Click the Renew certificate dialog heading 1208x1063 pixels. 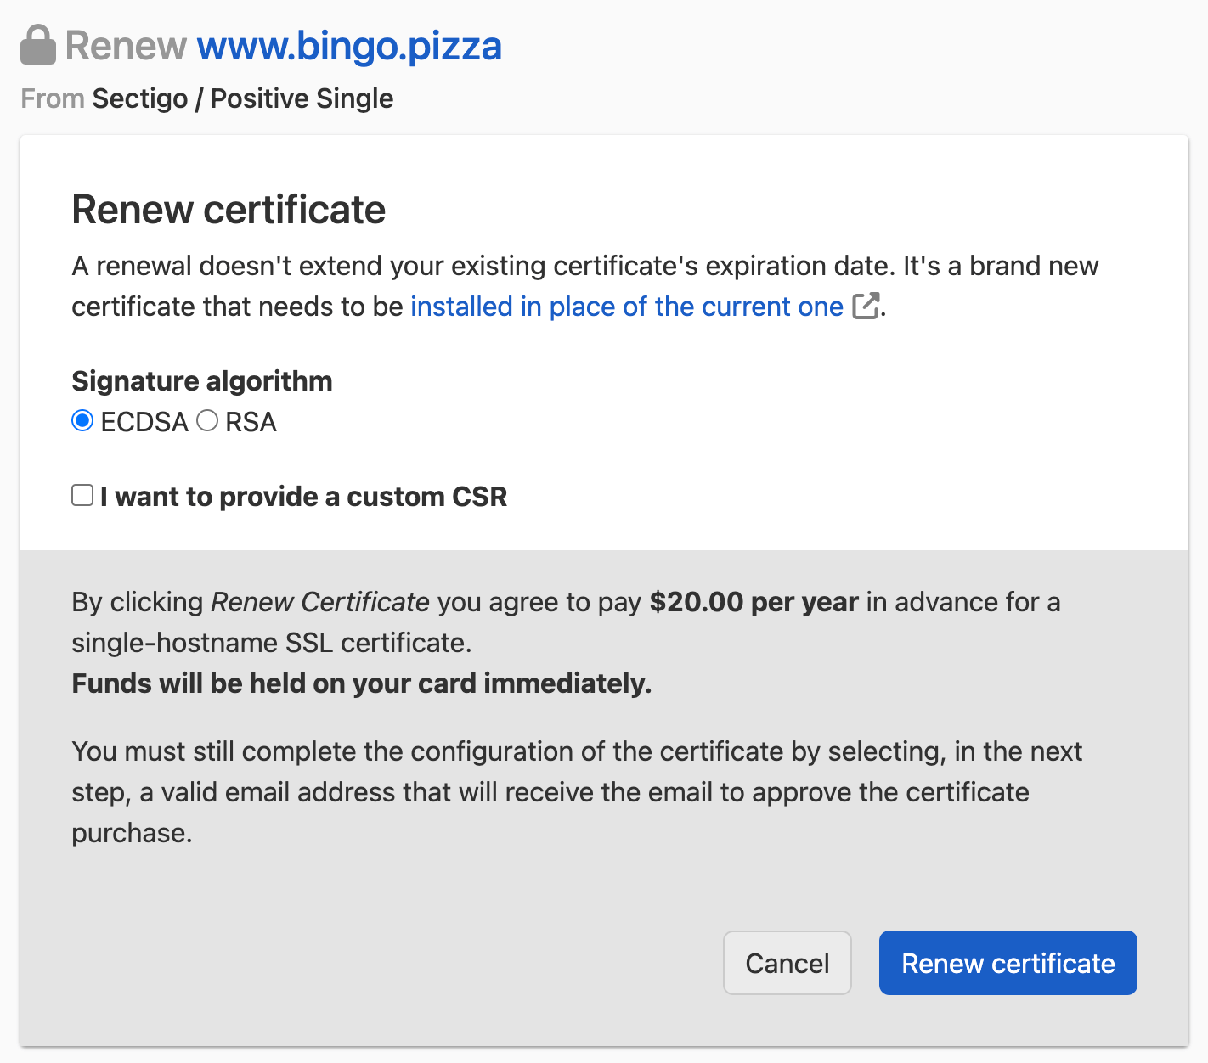click(229, 209)
